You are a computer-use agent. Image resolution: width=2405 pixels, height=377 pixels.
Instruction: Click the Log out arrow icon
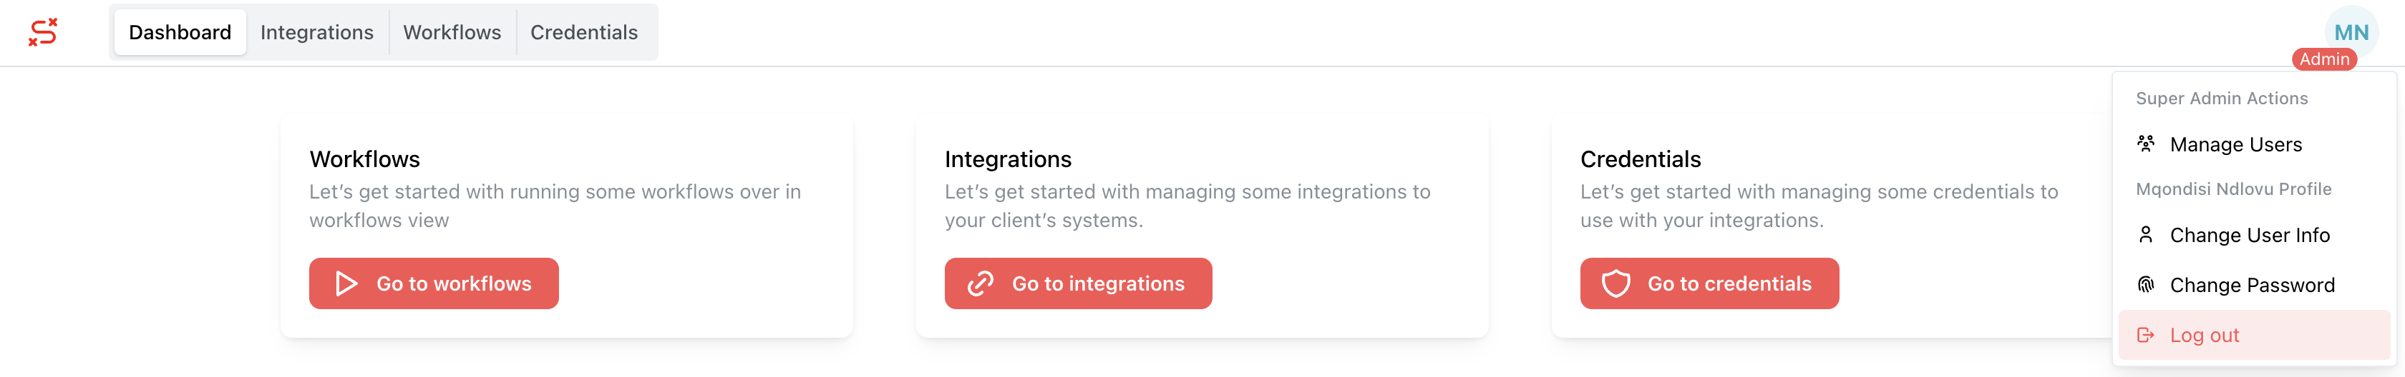click(x=2145, y=335)
